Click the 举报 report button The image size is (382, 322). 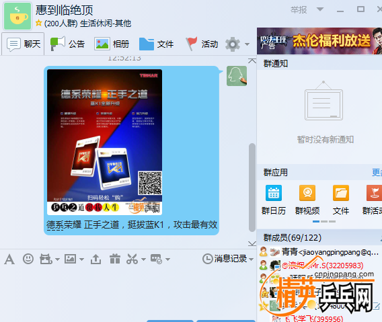(299, 9)
